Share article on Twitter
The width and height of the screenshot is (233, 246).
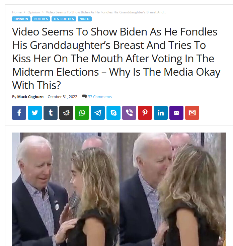click(35, 113)
